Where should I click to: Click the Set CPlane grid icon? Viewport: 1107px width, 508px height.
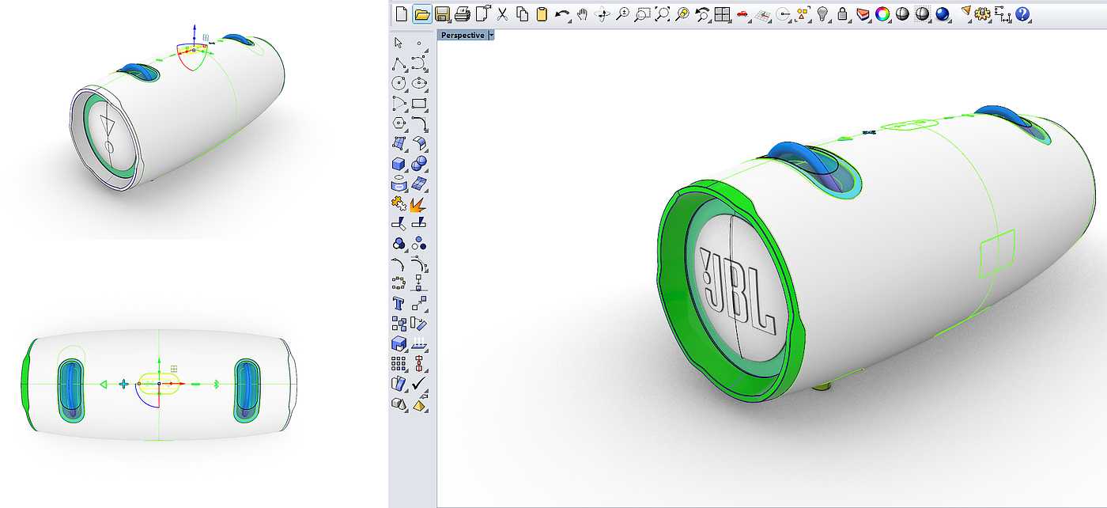coord(762,13)
